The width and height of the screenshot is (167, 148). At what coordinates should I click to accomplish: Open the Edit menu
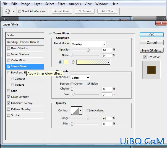click(14, 4)
